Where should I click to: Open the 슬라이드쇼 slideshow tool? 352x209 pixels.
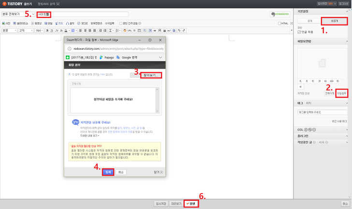[x=21, y=23]
